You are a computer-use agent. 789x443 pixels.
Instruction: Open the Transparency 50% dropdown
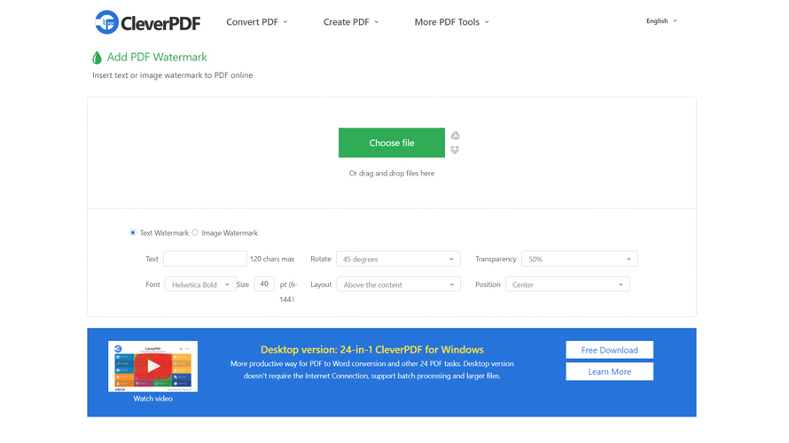(579, 259)
